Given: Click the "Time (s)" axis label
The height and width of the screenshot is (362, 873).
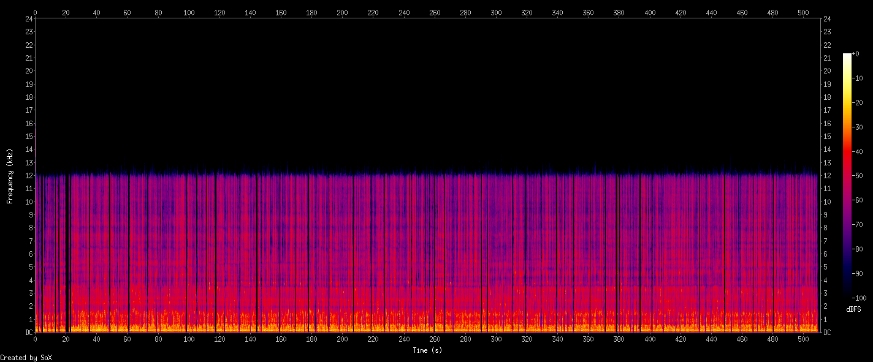Looking at the screenshot, I should [427, 350].
